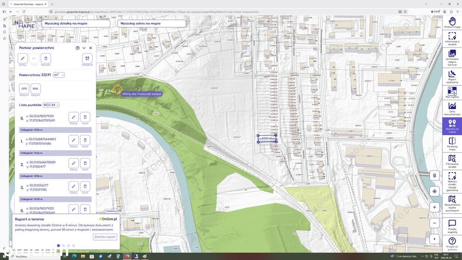
Task: Open Wybierz działki, rysując geometrię
Action: (452, 181)
